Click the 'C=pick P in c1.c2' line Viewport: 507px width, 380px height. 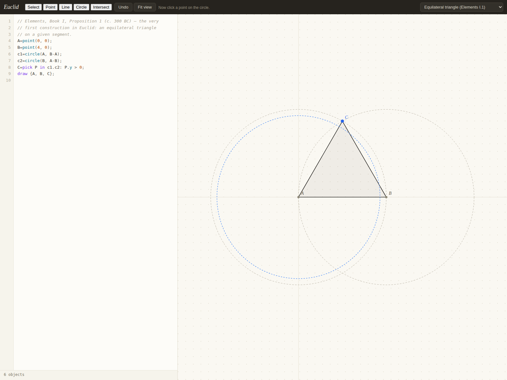tap(51, 67)
